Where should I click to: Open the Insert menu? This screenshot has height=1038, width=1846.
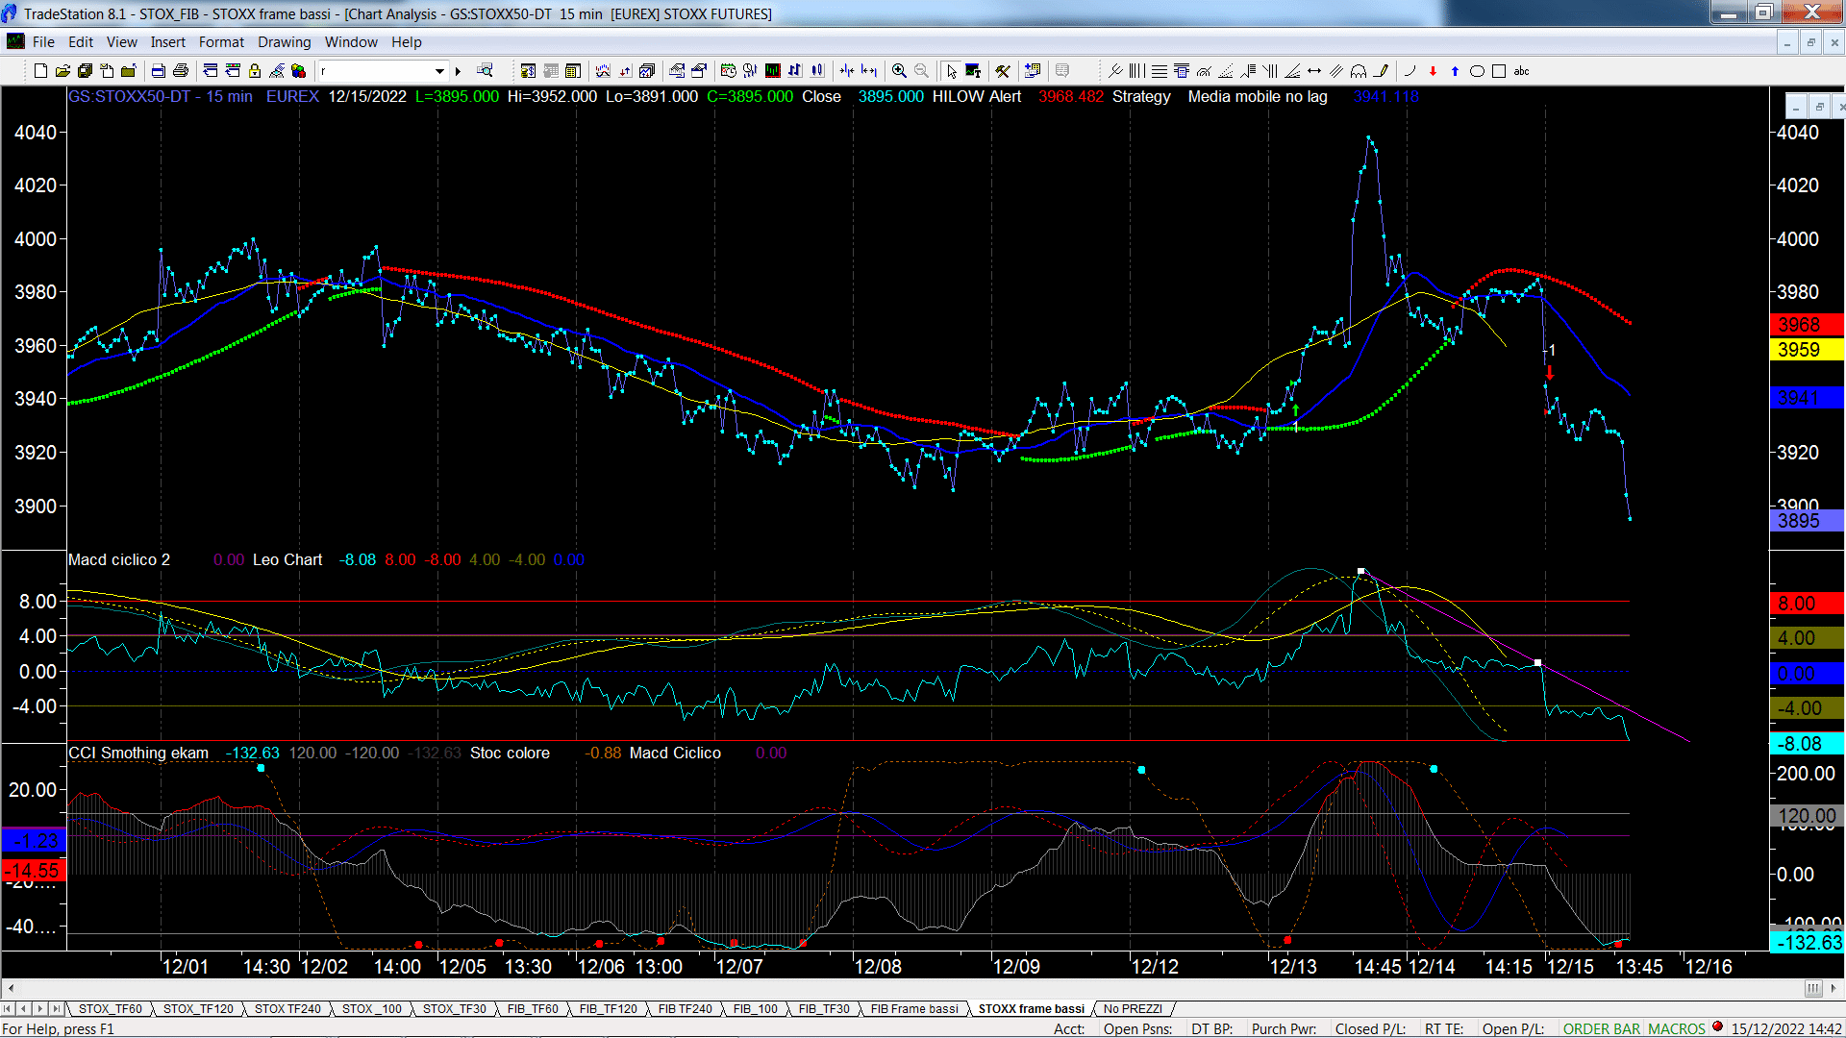tap(168, 42)
